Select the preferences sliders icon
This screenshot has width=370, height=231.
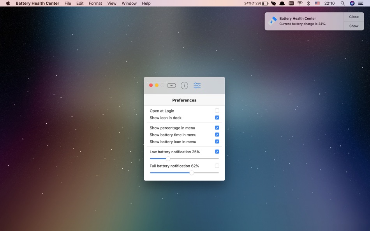(197, 86)
